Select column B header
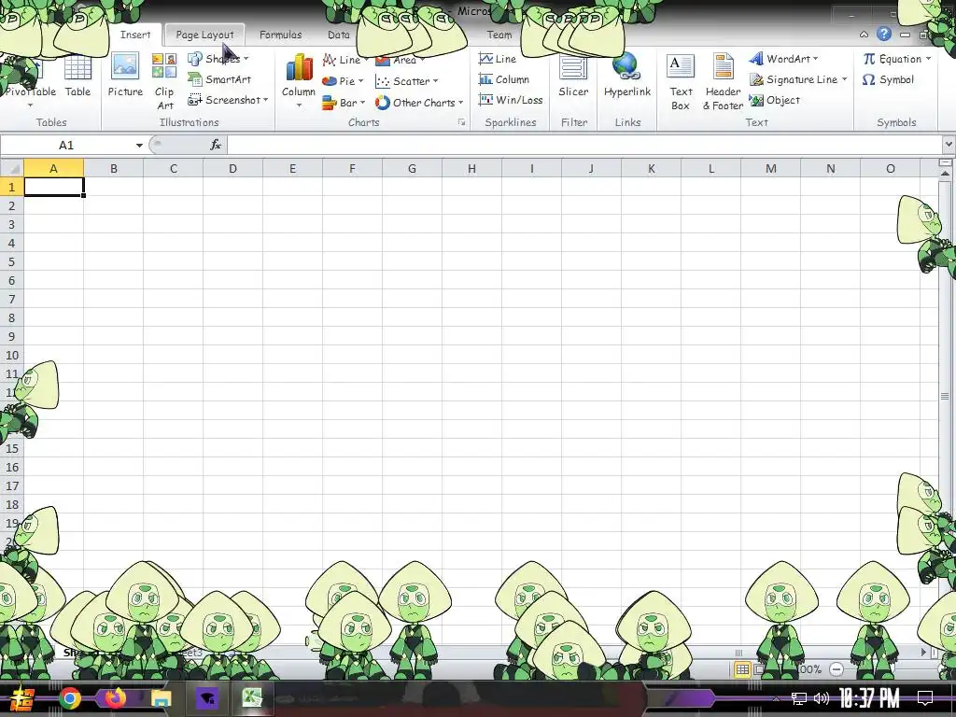The height and width of the screenshot is (717, 956). [113, 168]
